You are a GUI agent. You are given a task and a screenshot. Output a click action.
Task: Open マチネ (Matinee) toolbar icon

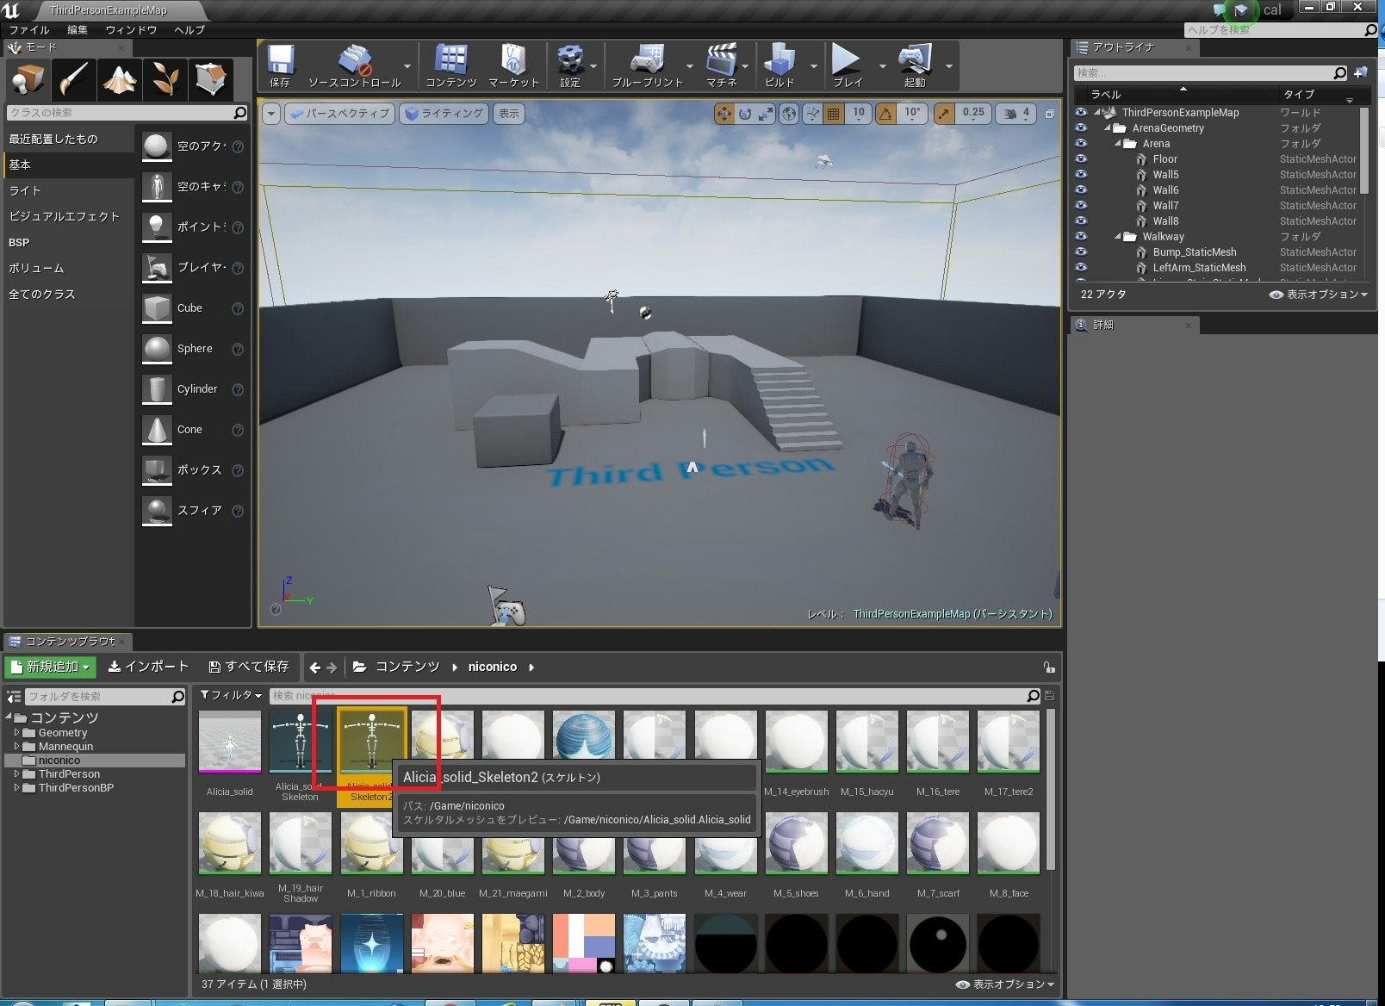coord(722,65)
